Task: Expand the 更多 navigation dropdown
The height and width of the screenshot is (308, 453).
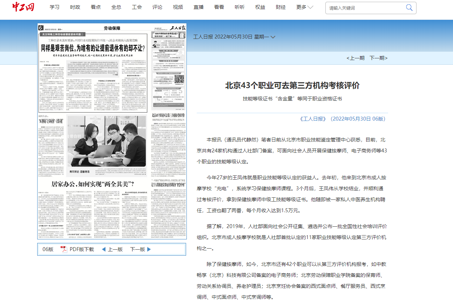Action: [305, 7]
